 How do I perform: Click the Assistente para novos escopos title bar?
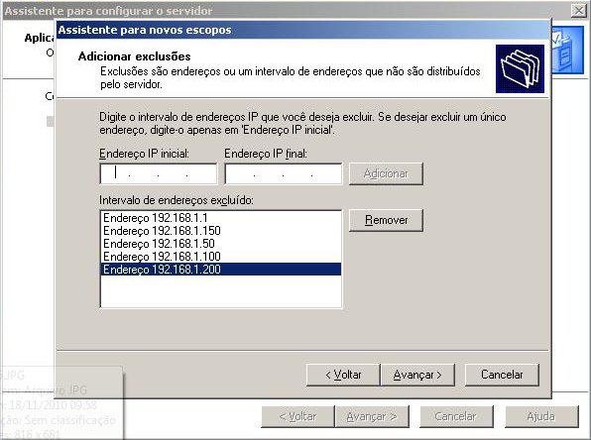tap(301, 30)
